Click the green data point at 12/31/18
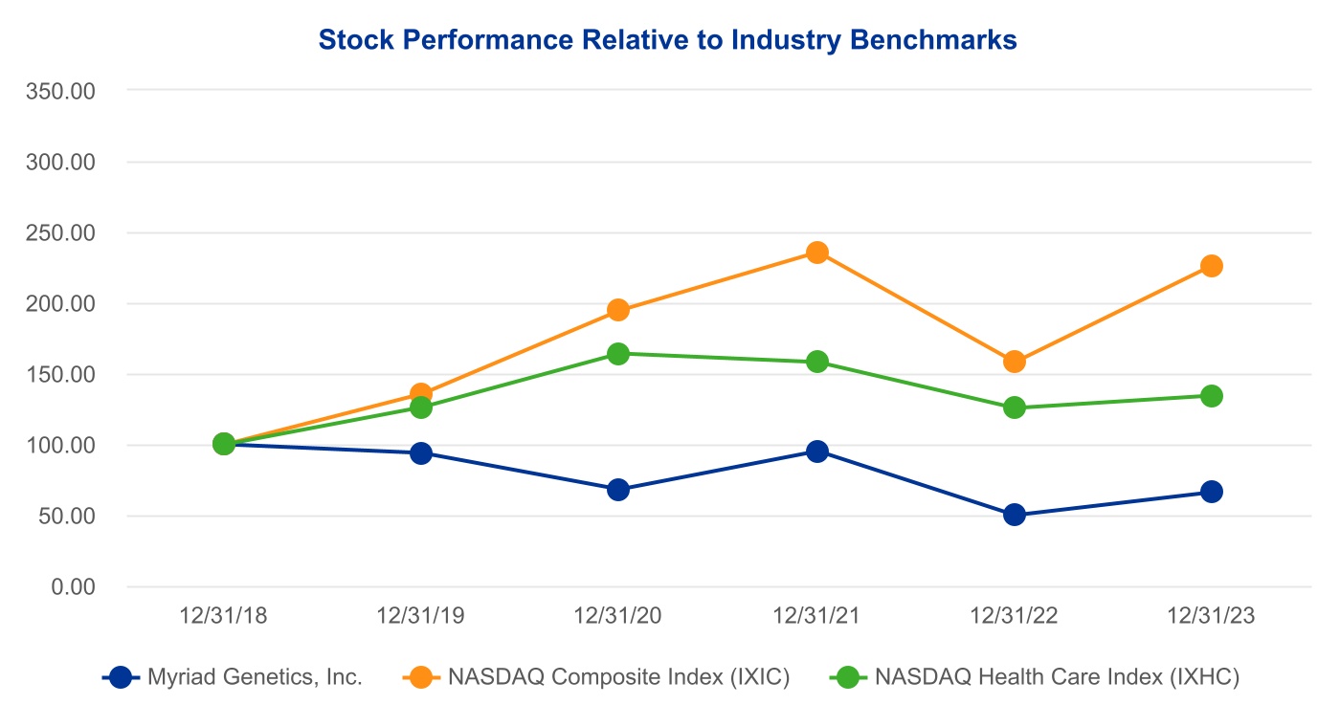The height and width of the screenshot is (727, 1340). [224, 444]
